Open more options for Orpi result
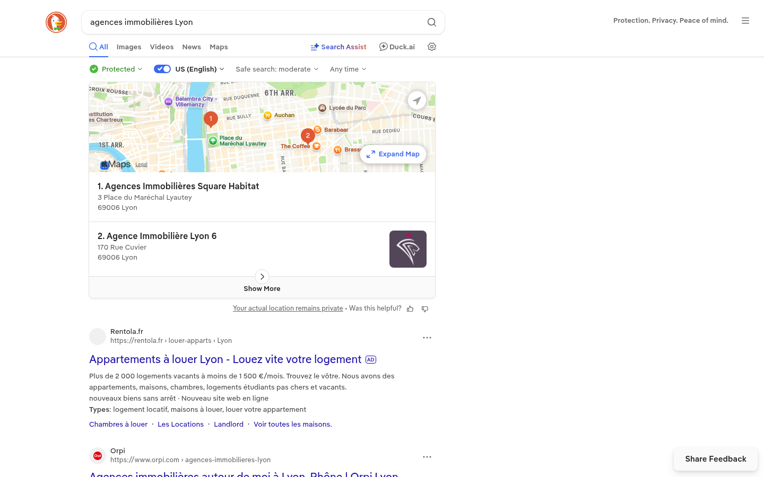 click(427, 457)
